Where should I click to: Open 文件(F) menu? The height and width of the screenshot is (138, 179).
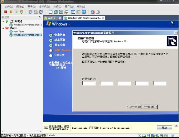[x=9, y=6]
